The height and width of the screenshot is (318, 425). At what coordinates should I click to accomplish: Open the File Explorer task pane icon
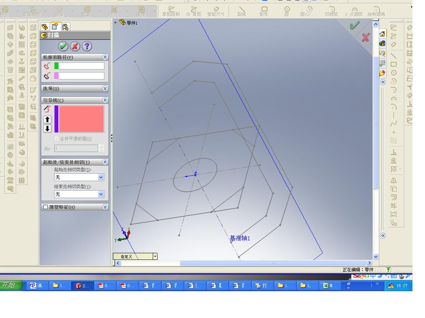coord(382,53)
